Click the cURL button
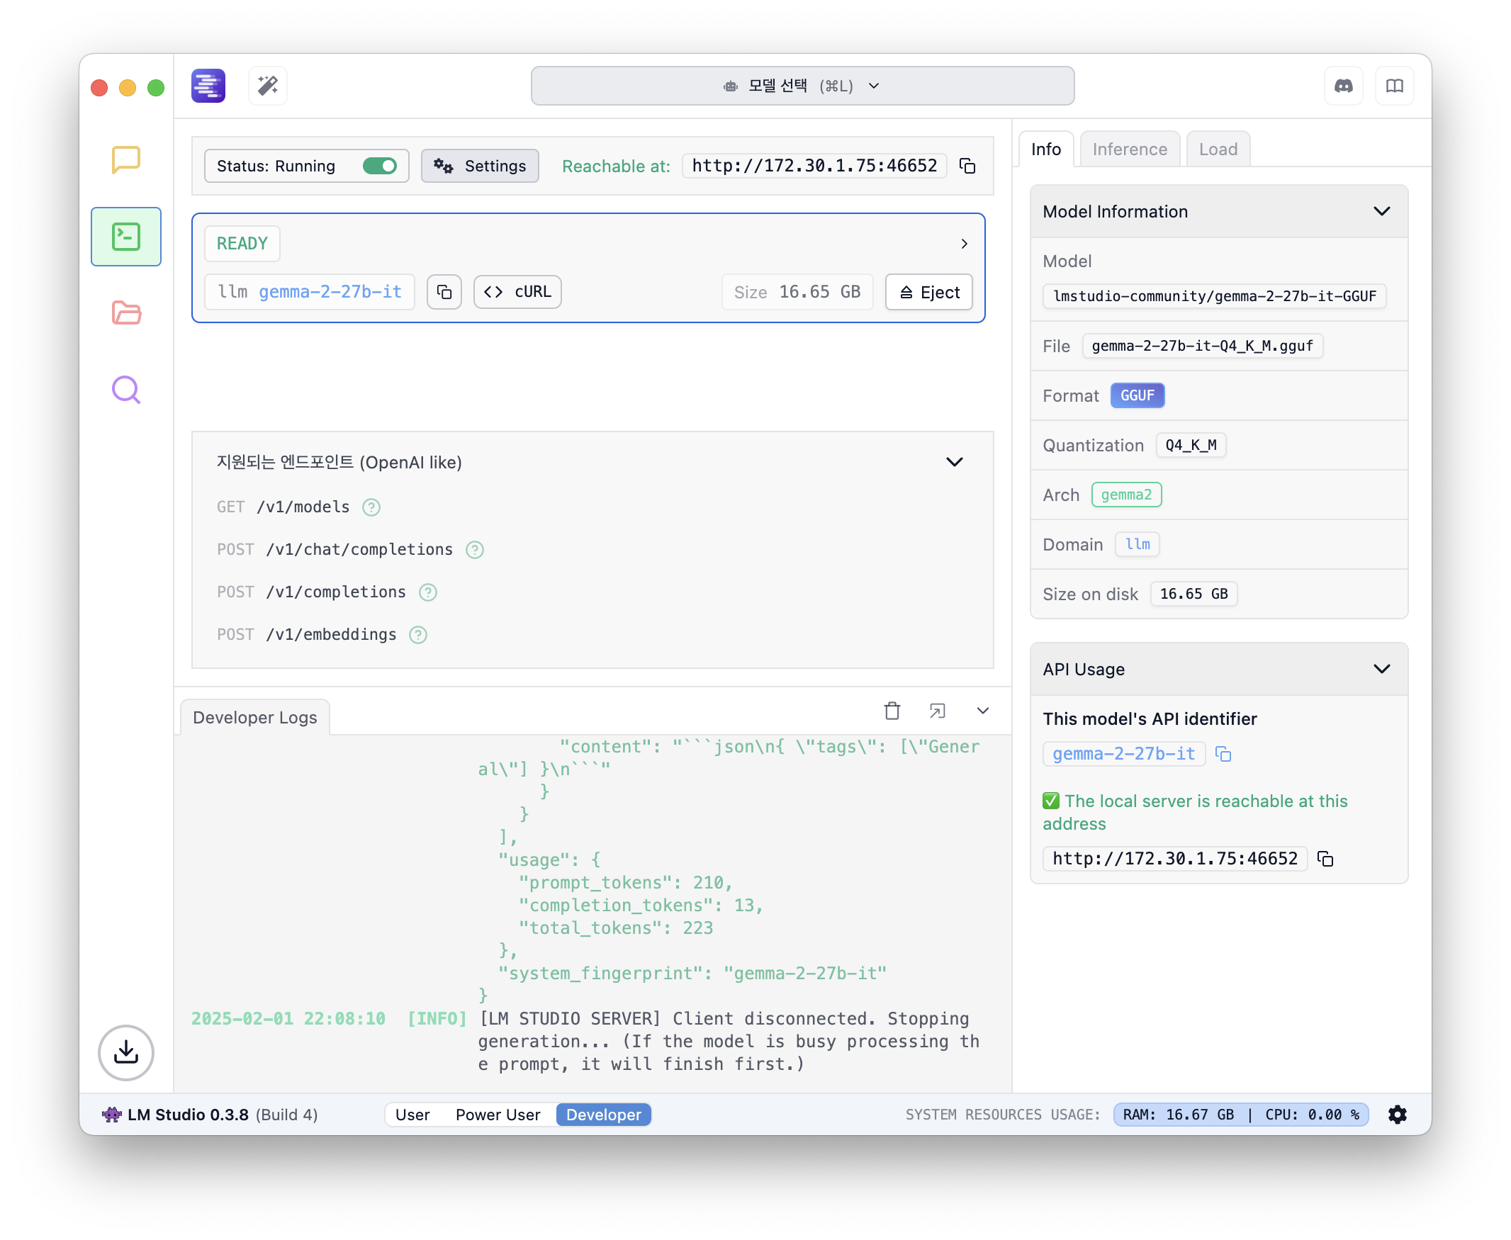This screenshot has width=1511, height=1240. pyautogui.click(x=517, y=292)
